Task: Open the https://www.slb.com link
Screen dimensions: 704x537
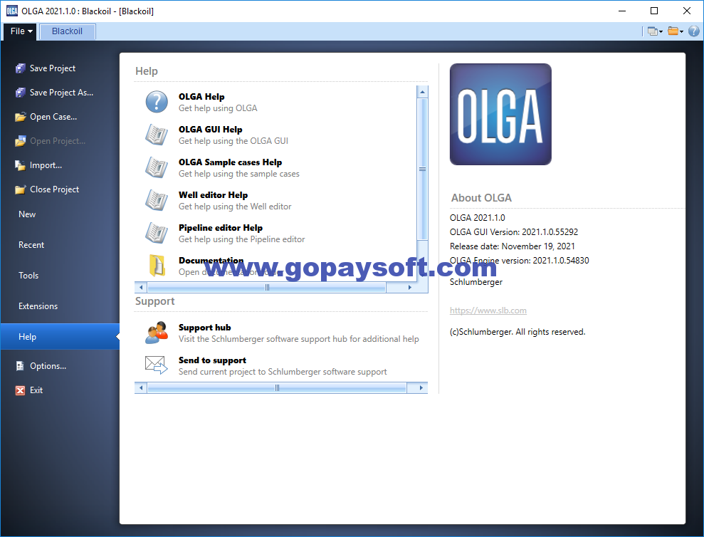Action: [x=488, y=311]
